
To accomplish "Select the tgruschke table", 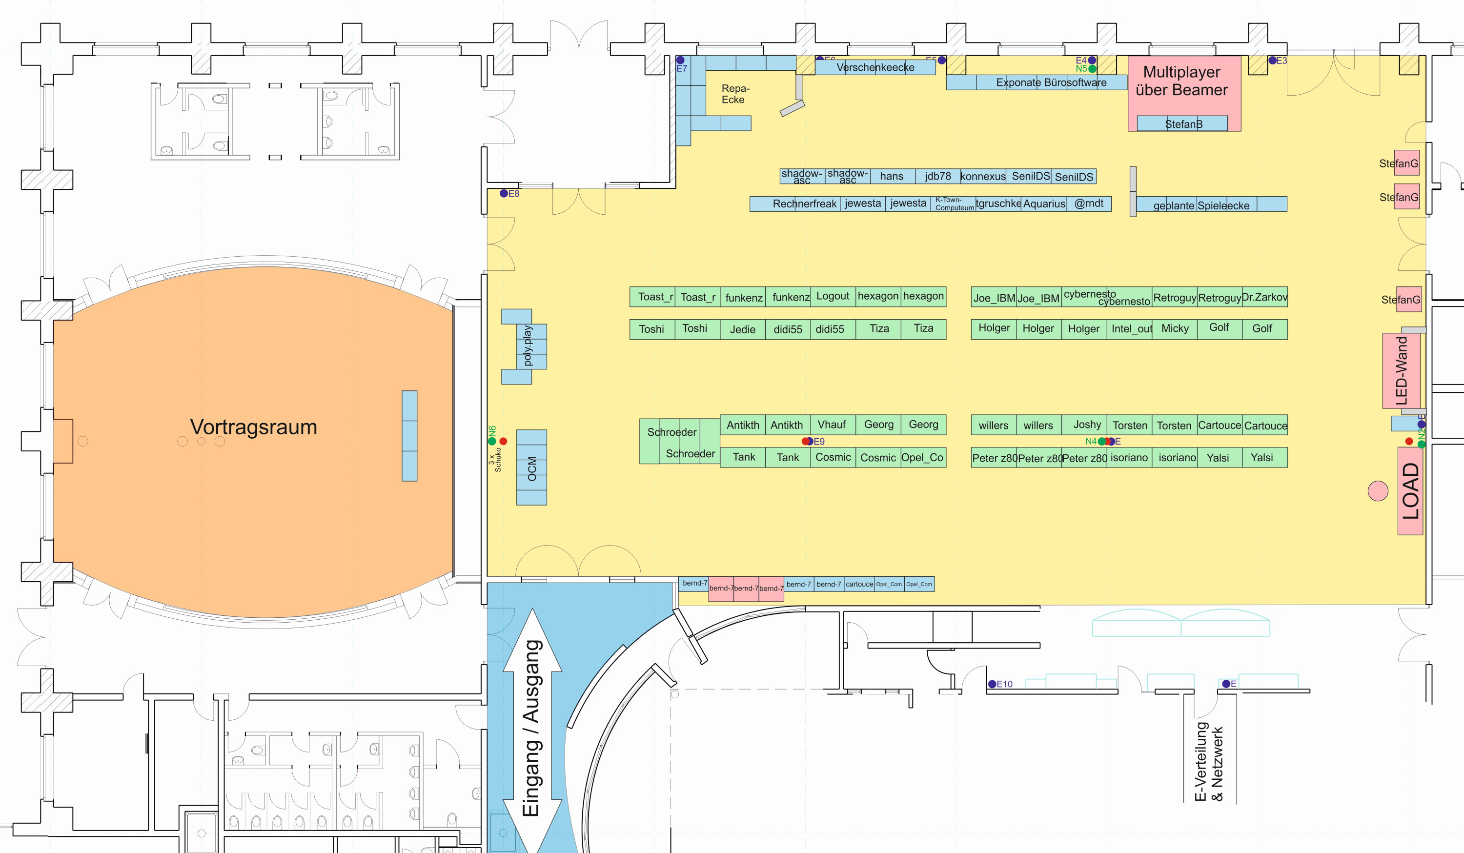I will [x=998, y=204].
